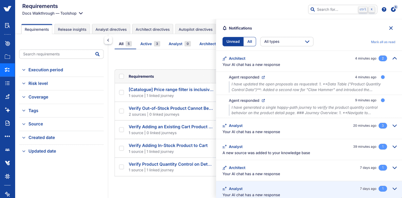
Task: Switch to the Autopilot directives tab
Action: (195, 29)
